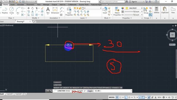This screenshot has width=177, height=100.
Task: Toggle ortho mode in status bar
Action: [x=126, y=97]
